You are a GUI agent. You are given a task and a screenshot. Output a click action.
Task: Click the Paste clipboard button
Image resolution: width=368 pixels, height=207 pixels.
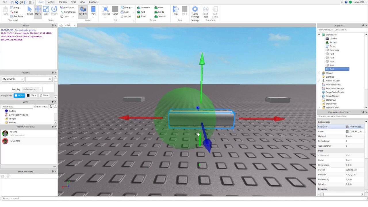click(x=5, y=11)
